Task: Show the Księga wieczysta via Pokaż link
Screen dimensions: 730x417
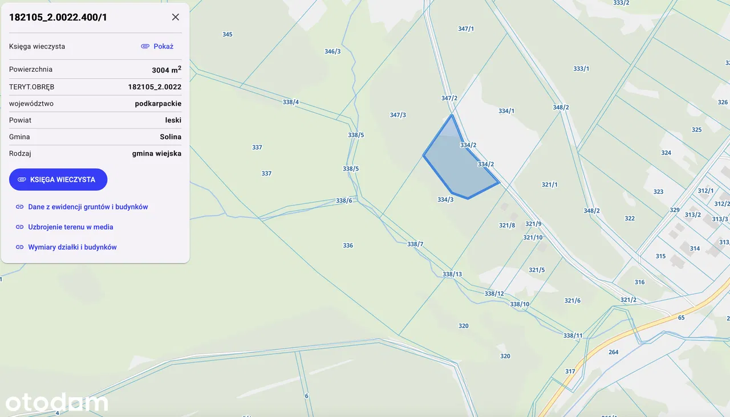Action: [163, 46]
